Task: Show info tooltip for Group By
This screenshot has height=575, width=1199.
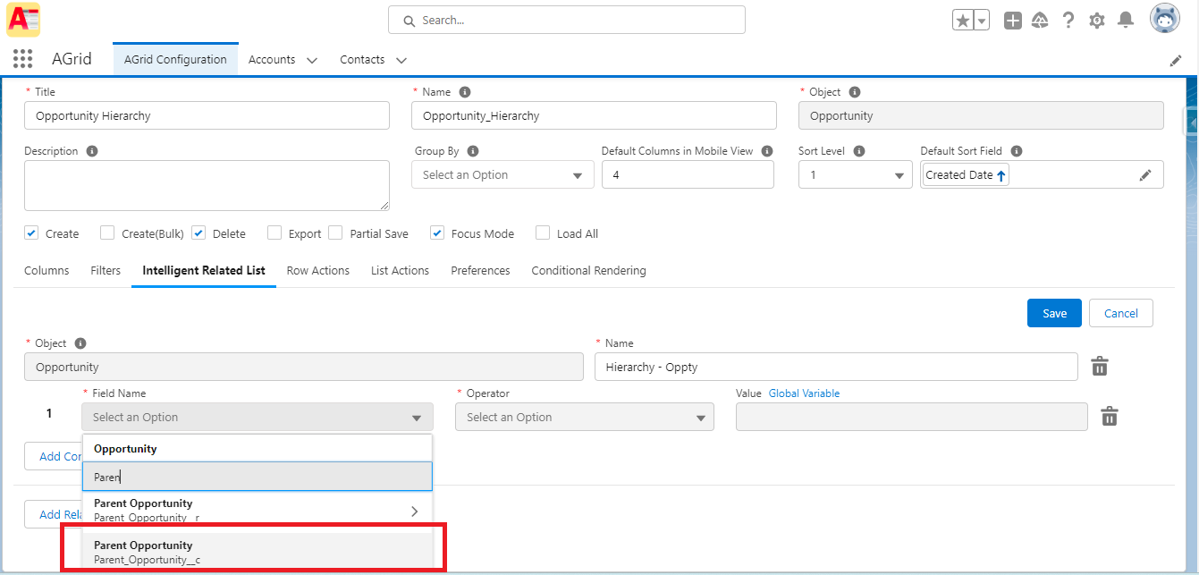Action: 473,151
